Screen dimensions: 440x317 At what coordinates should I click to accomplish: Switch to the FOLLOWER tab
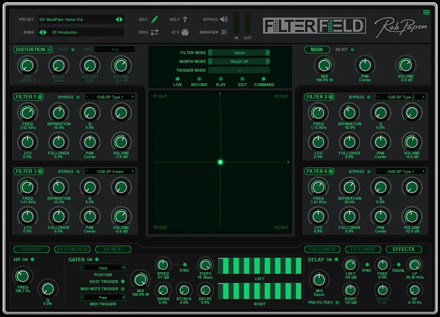[x=322, y=249]
